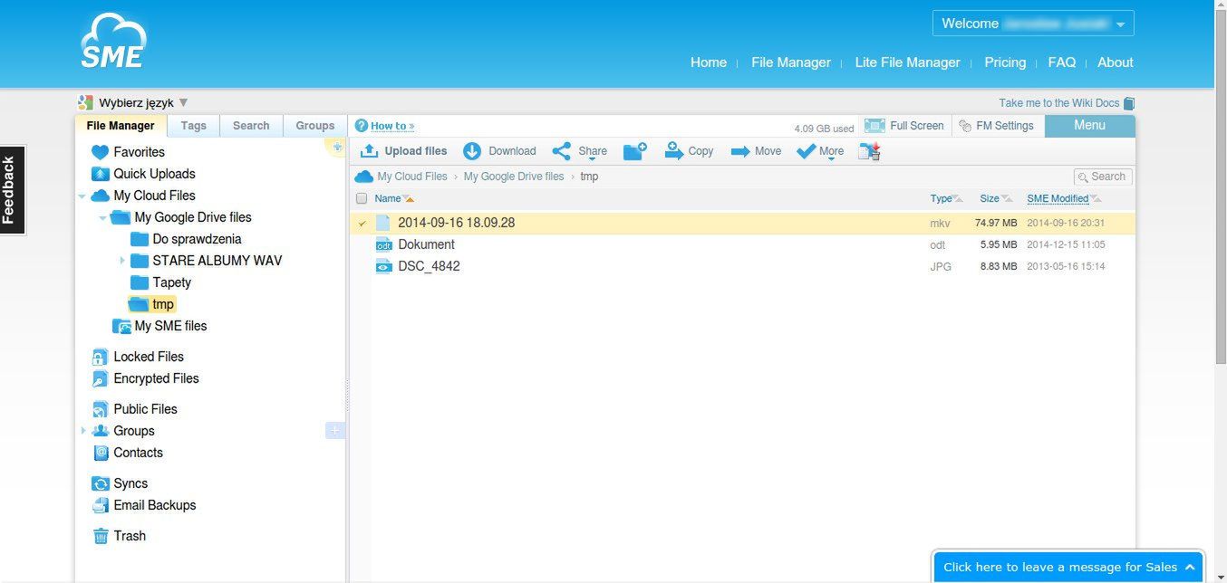
Task: Open Public Files
Action: [x=135, y=409]
